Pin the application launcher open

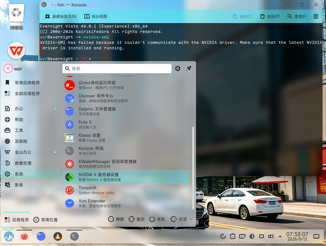pos(189,69)
